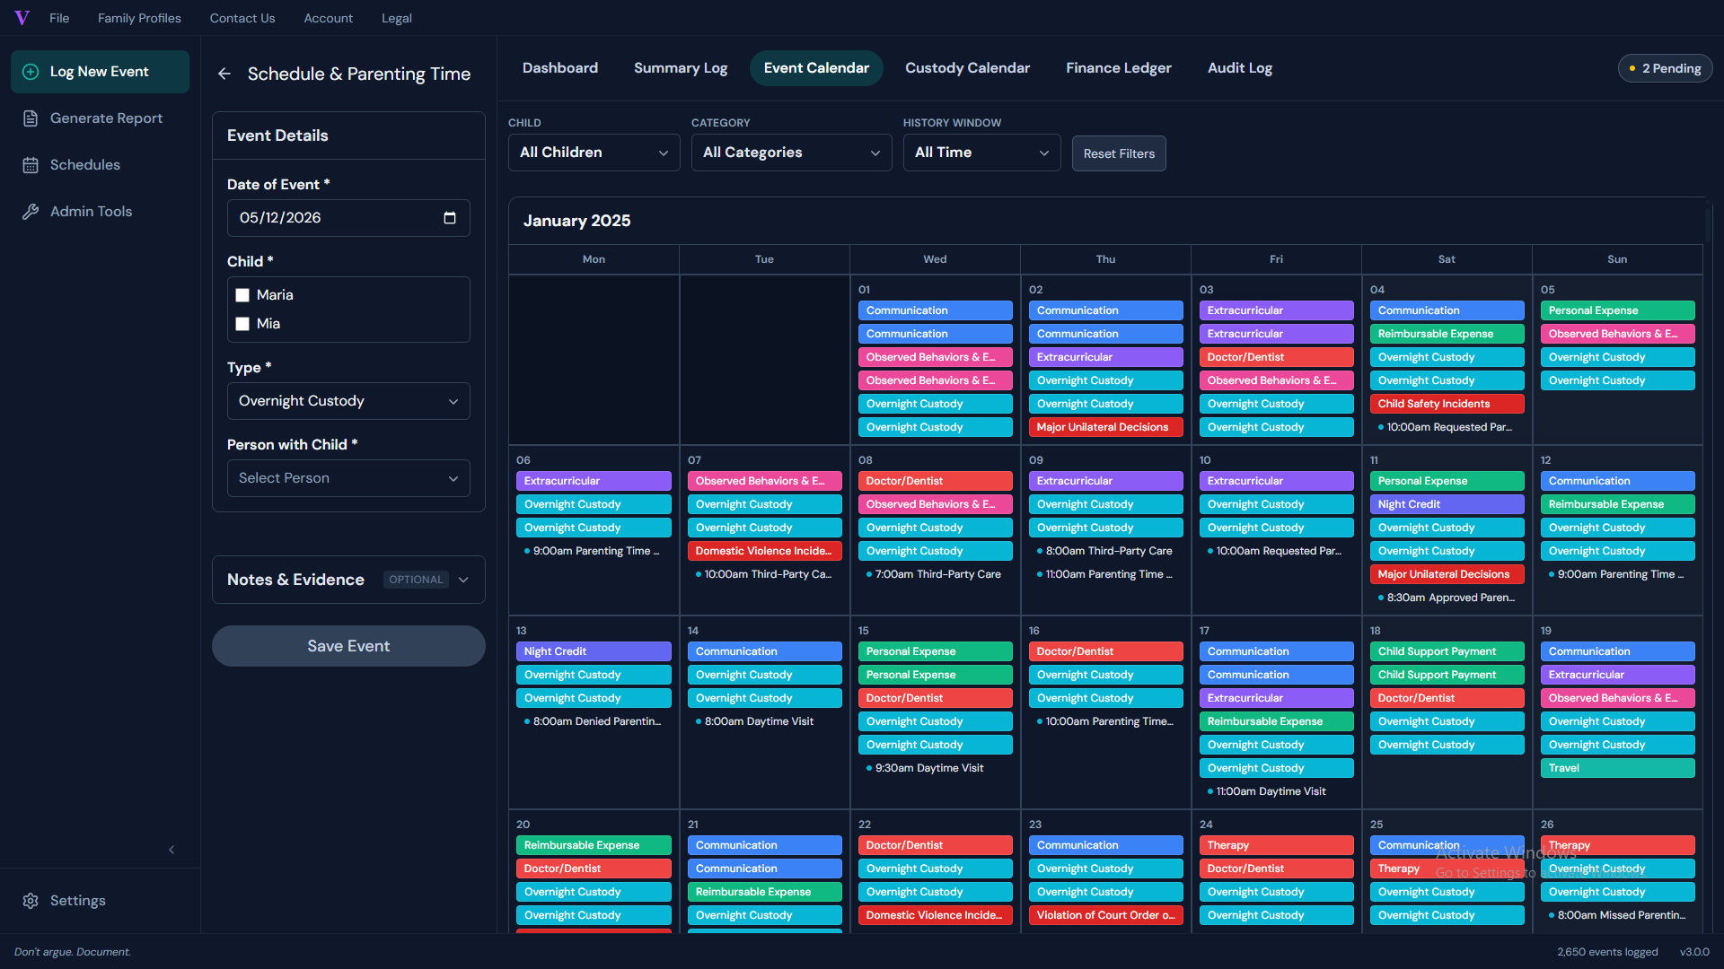Open Generate Report in the sidebar
The height and width of the screenshot is (969, 1724).
click(100, 118)
